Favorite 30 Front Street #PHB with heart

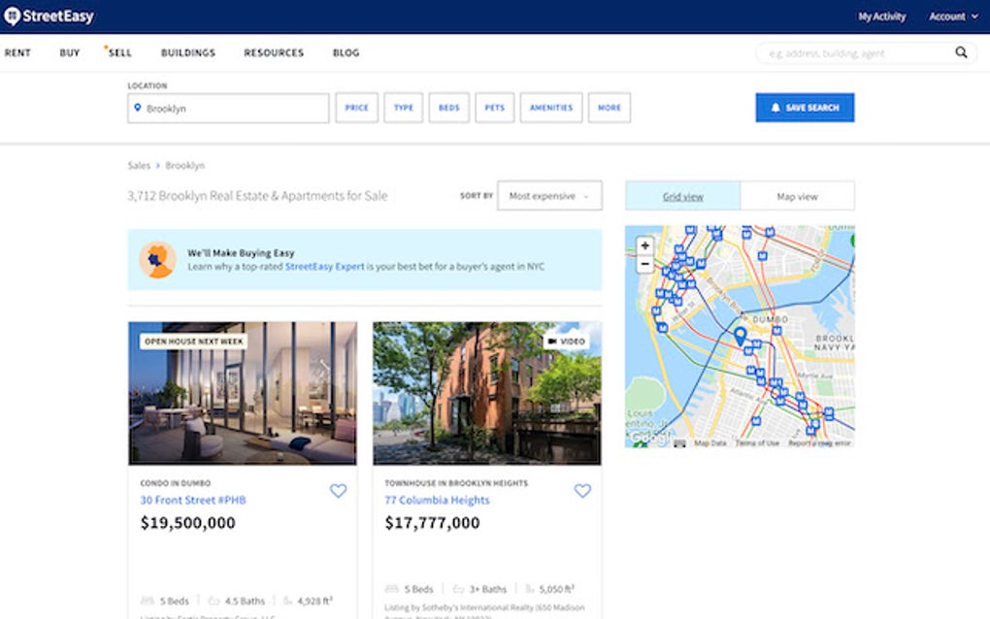click(x=338, y=491)
